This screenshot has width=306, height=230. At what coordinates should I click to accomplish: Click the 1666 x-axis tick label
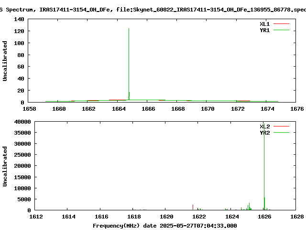tap(148, 109)
